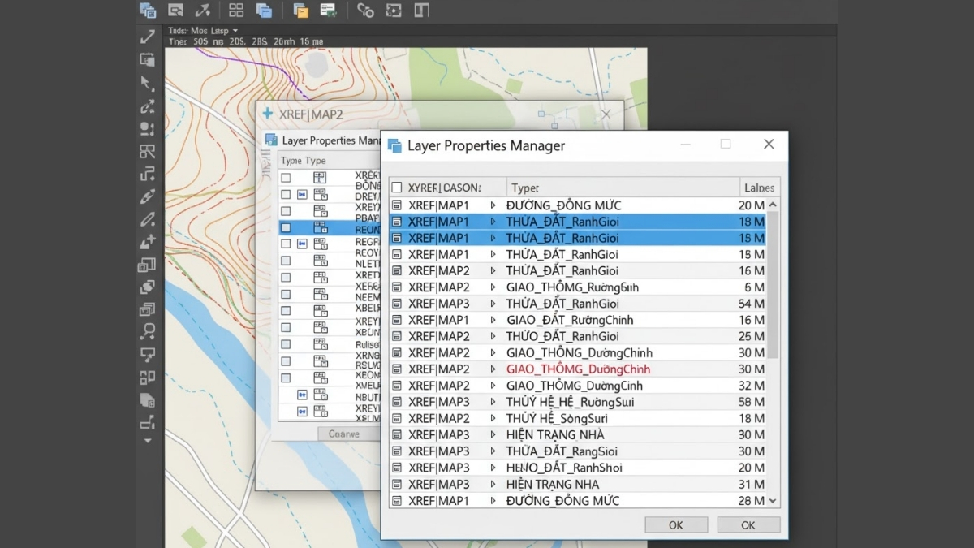Viewport: 974px width, 548px height.
Task: Pick the pencil tool in the left toolbar
Action: 147,219
